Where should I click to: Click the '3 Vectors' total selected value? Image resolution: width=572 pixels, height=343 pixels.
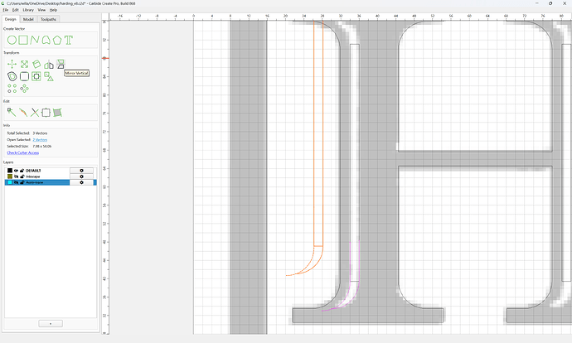pos(40,133)
